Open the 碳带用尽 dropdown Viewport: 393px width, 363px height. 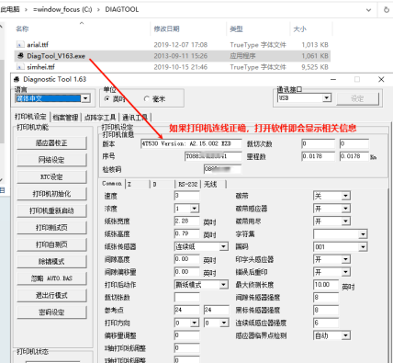click(346, 221)
